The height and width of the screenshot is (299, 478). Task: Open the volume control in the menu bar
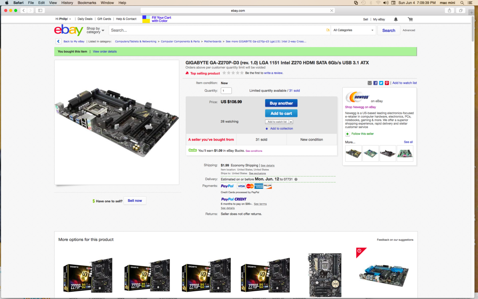coord(386,3)
